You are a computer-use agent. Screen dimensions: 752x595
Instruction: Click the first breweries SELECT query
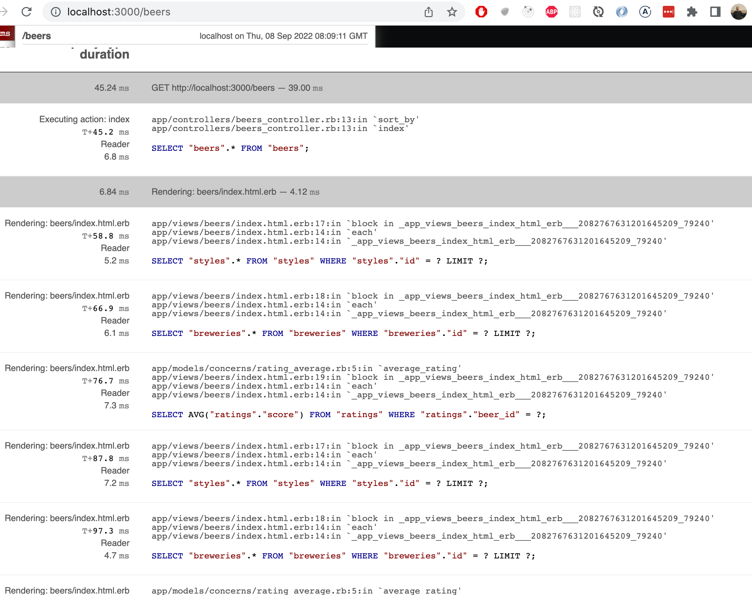click(x=343, y=333)
